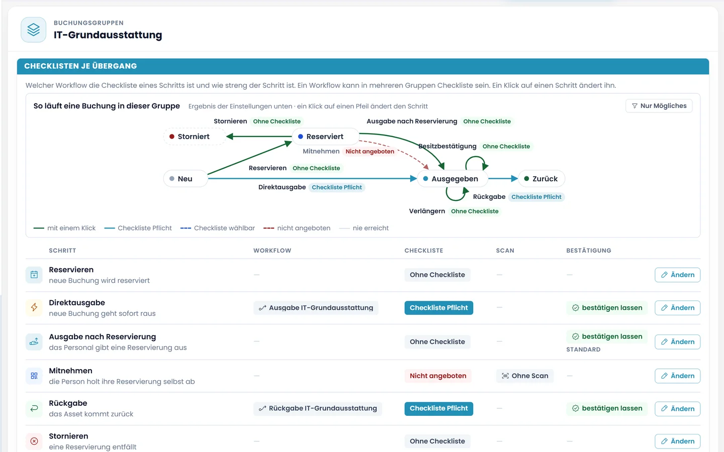Click Ändern in the Mitnehmen row
The image size is (724, 452).
click(677, 376)
